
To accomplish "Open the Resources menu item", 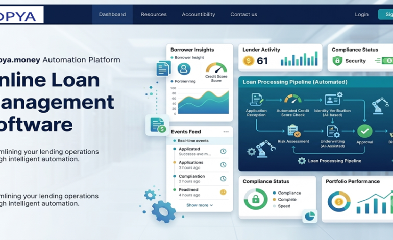I will pyautogui.click(x=154, y=14).
